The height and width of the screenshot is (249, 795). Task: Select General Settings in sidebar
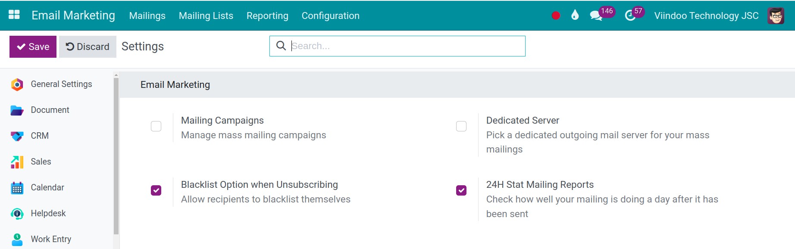click(x=61, y=84)
